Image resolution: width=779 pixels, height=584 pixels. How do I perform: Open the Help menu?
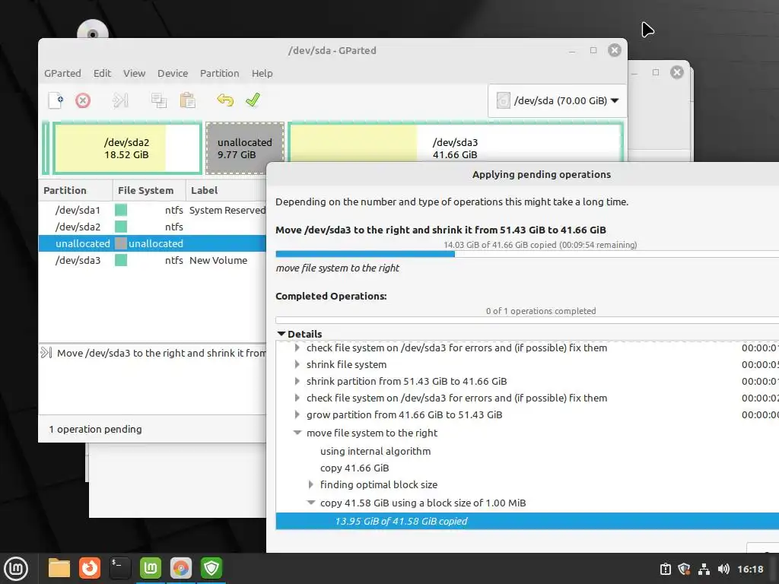tap(262, 74)
